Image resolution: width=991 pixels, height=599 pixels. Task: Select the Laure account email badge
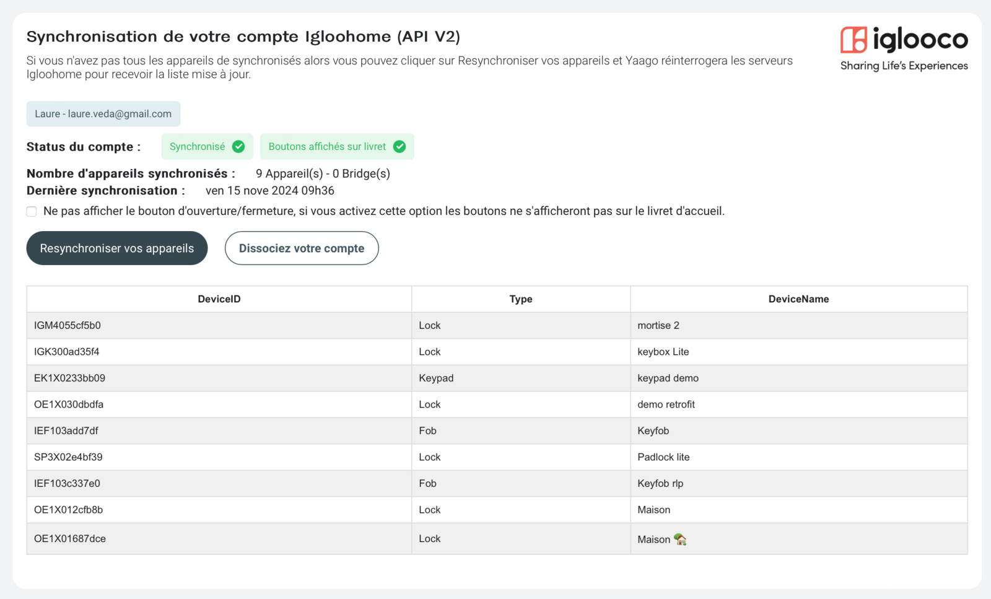(103, 114)
